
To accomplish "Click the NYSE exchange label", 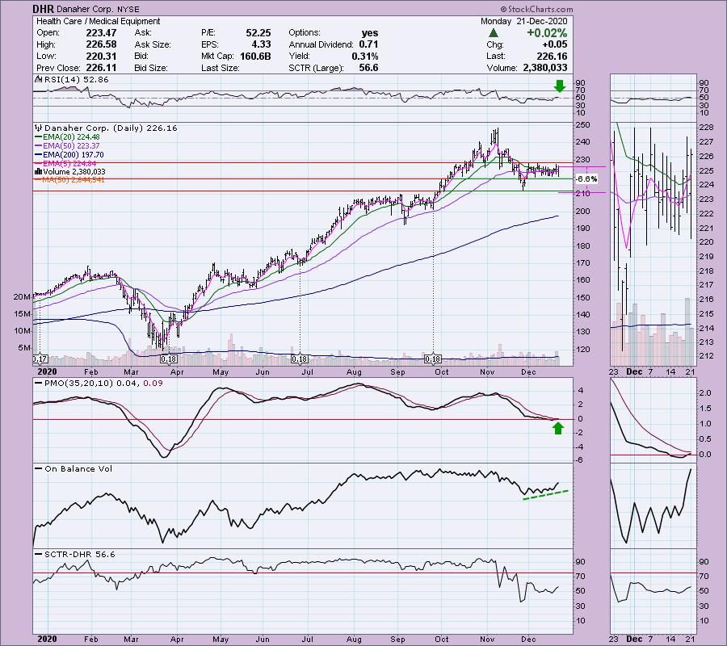I will 128,9.
